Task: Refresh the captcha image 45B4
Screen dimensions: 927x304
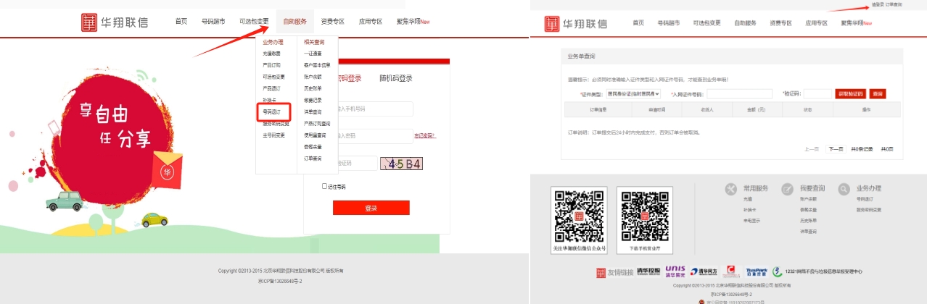Action: 401,164
